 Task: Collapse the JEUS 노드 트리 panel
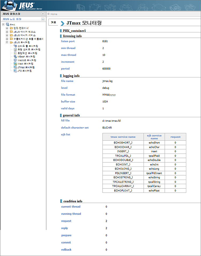point(43,19)
